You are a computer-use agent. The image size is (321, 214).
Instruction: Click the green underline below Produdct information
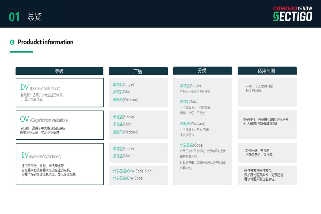(x=21, y=52)
